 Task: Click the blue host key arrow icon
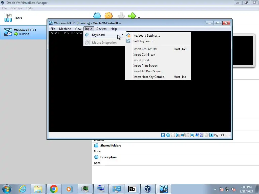click(x=211, y=135)
